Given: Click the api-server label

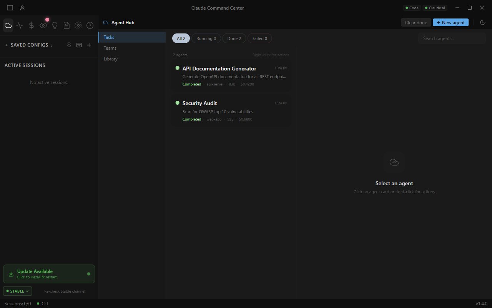Looking at the screenshot, I should click(215, 84).
